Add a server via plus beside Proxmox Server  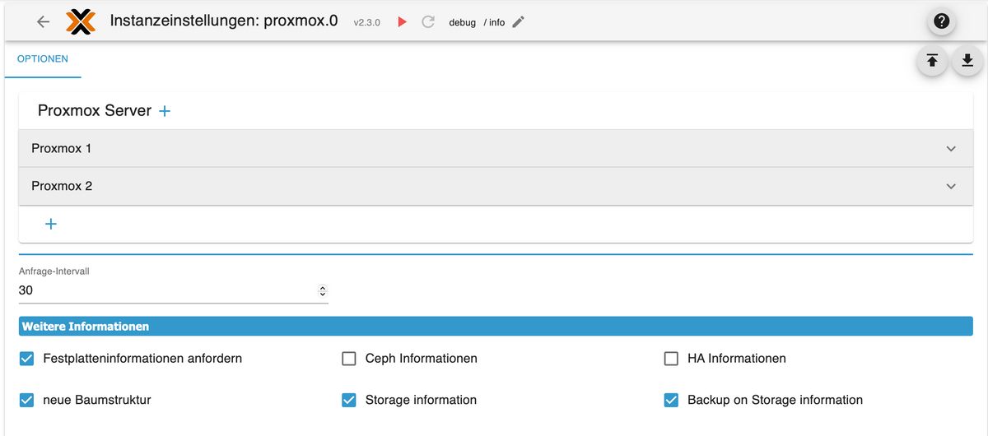[165, 110]
